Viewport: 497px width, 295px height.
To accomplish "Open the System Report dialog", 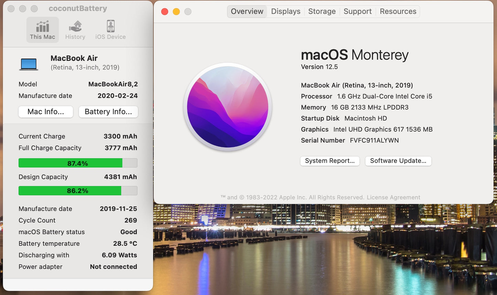I will [329, 161].
